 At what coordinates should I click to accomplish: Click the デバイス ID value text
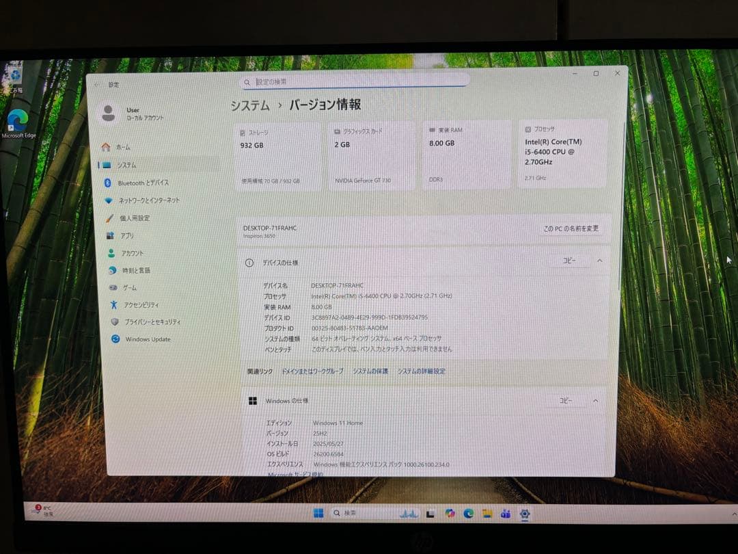370,317
